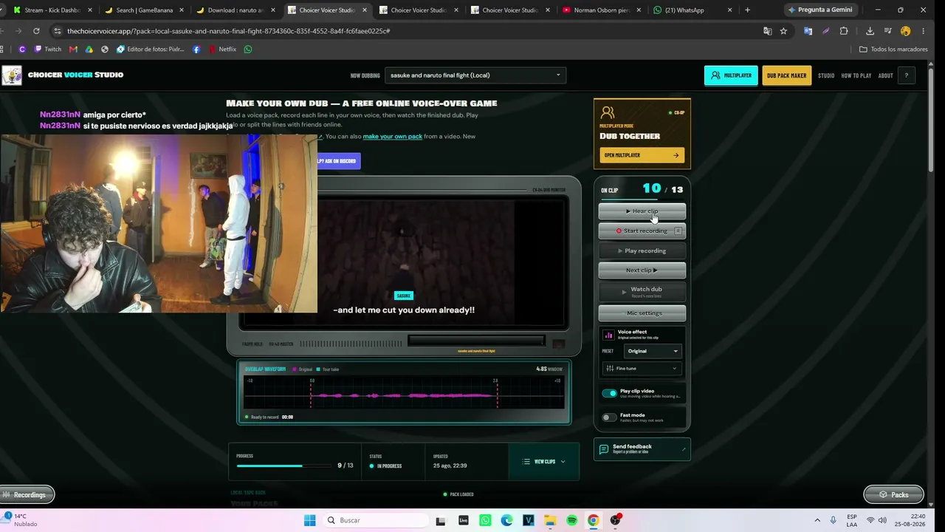Open WhatsApp from the taskbar
Viewport: 945px width, 532px height.
click(x=485, y=520)
